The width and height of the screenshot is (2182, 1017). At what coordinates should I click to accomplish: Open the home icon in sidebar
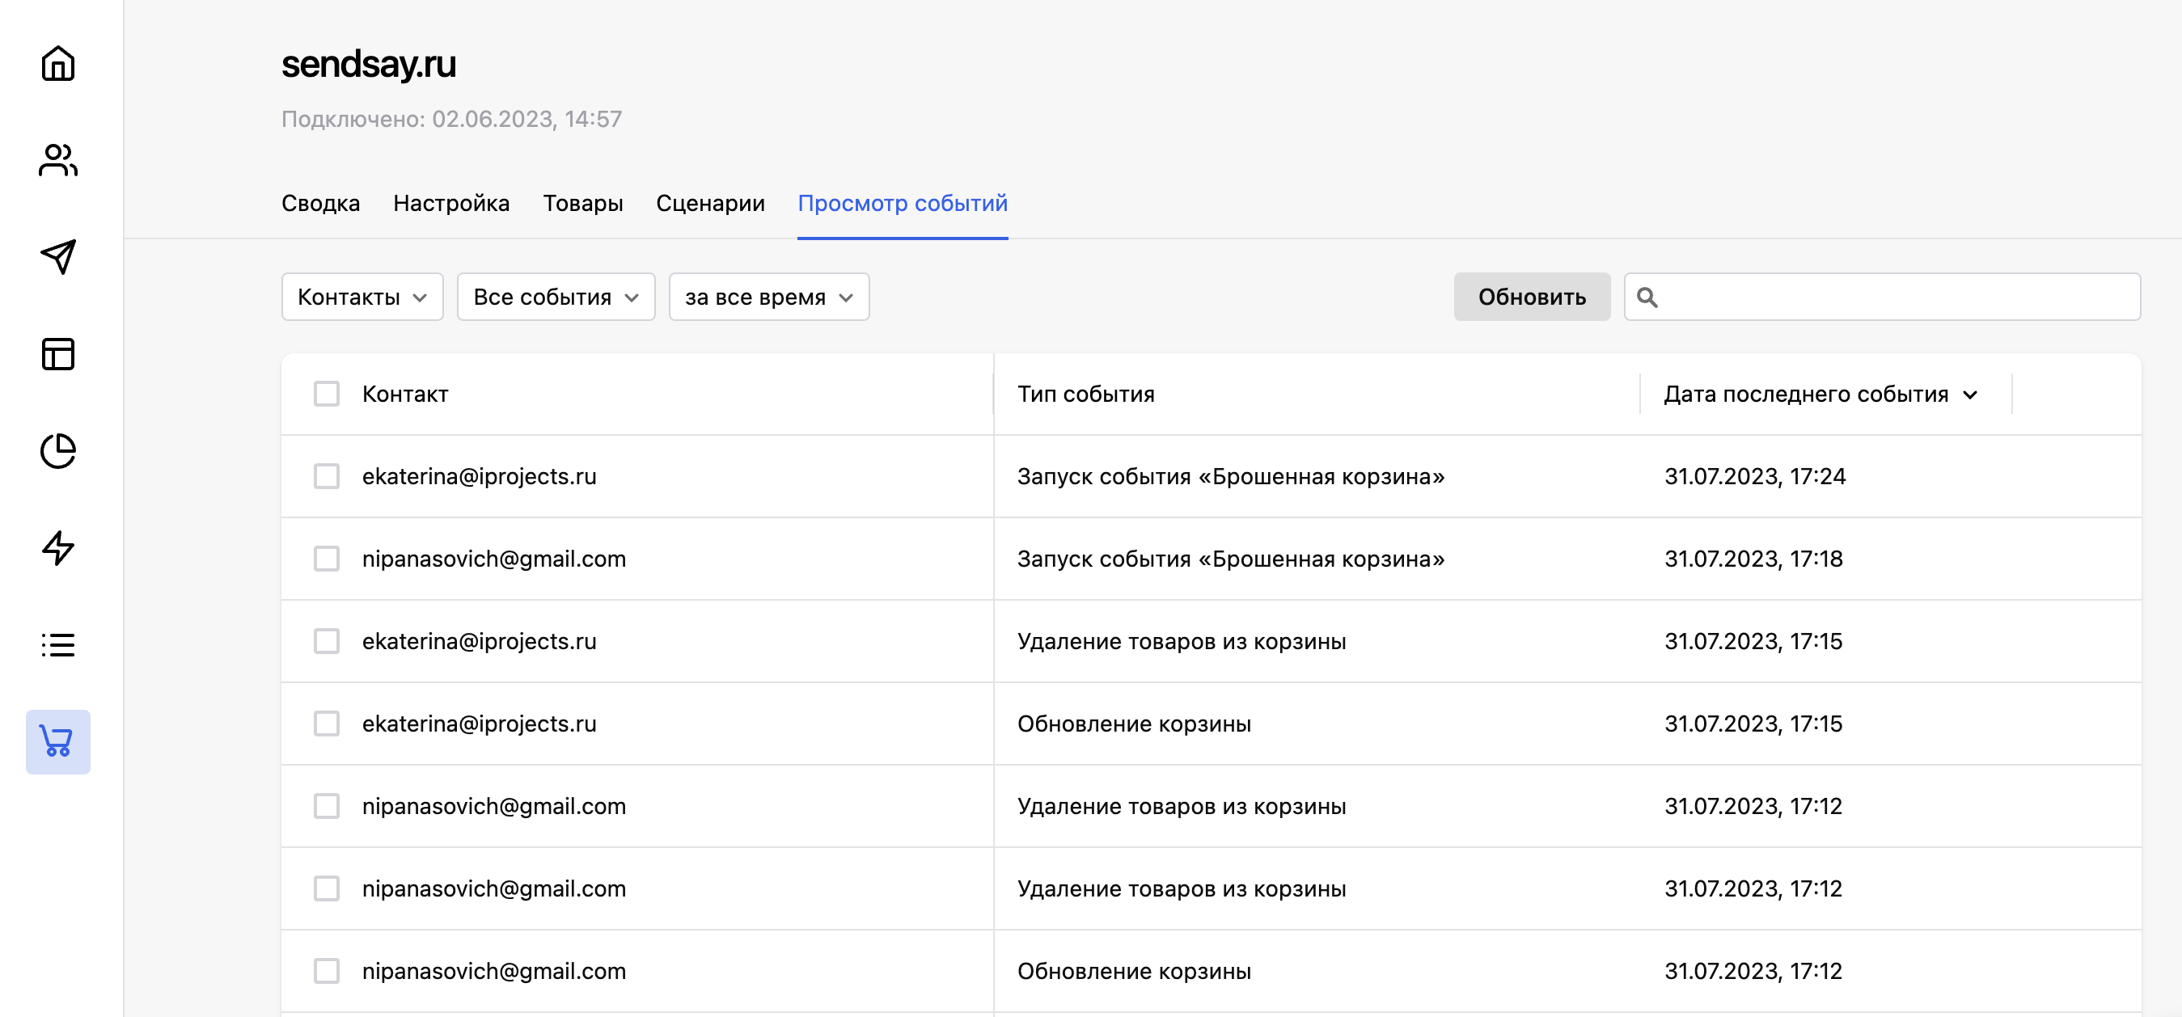57,64
